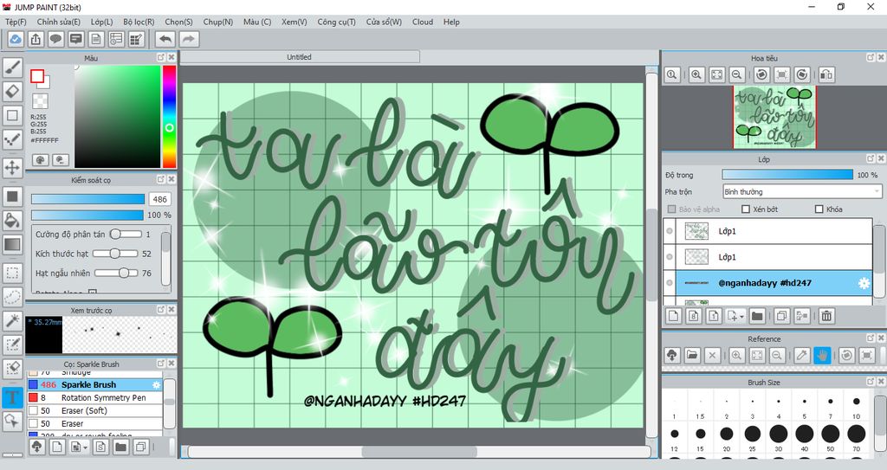This screenshot has width=887, height=470.
Task: Select the Eraser tool in the left toolbar
Action: coord(12,91)
